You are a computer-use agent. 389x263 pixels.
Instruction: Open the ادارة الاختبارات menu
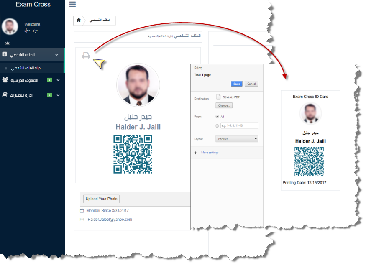[x=32, y=95]
